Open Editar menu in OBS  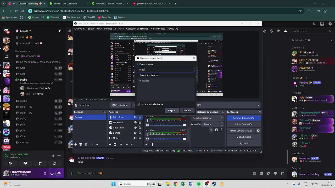click(91, 29)
